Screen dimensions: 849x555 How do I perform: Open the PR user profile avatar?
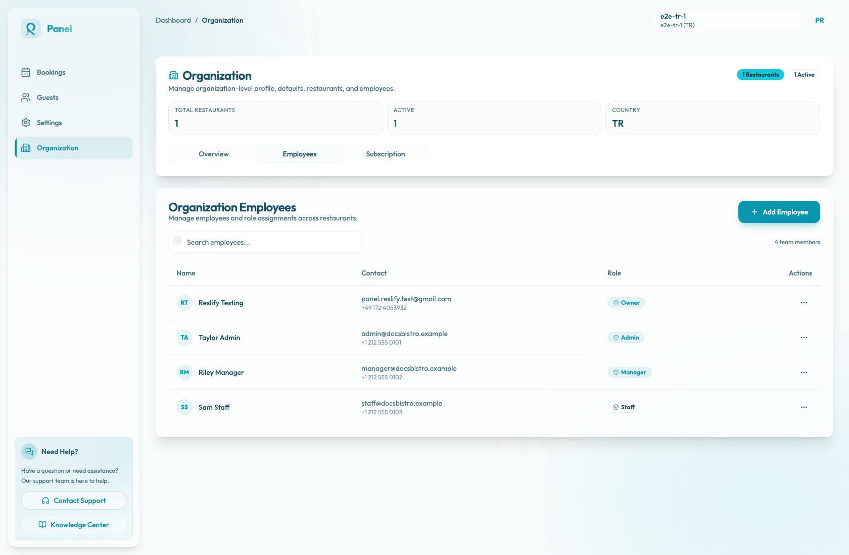820,20
